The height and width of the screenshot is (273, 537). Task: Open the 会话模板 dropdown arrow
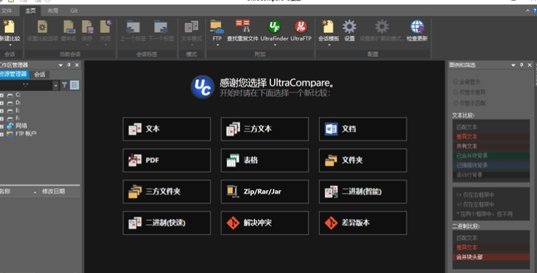click(328, 45)
